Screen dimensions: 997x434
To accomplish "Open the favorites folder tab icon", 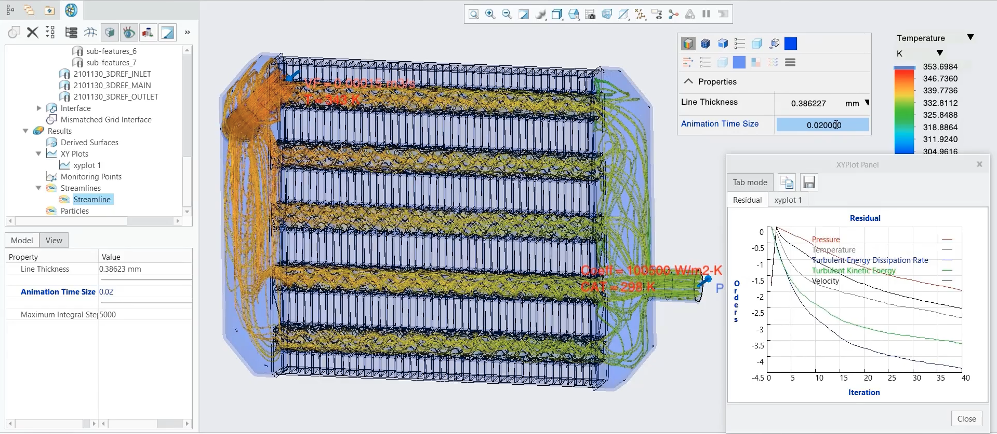I will pyautogui.click(x=49, y=10).
